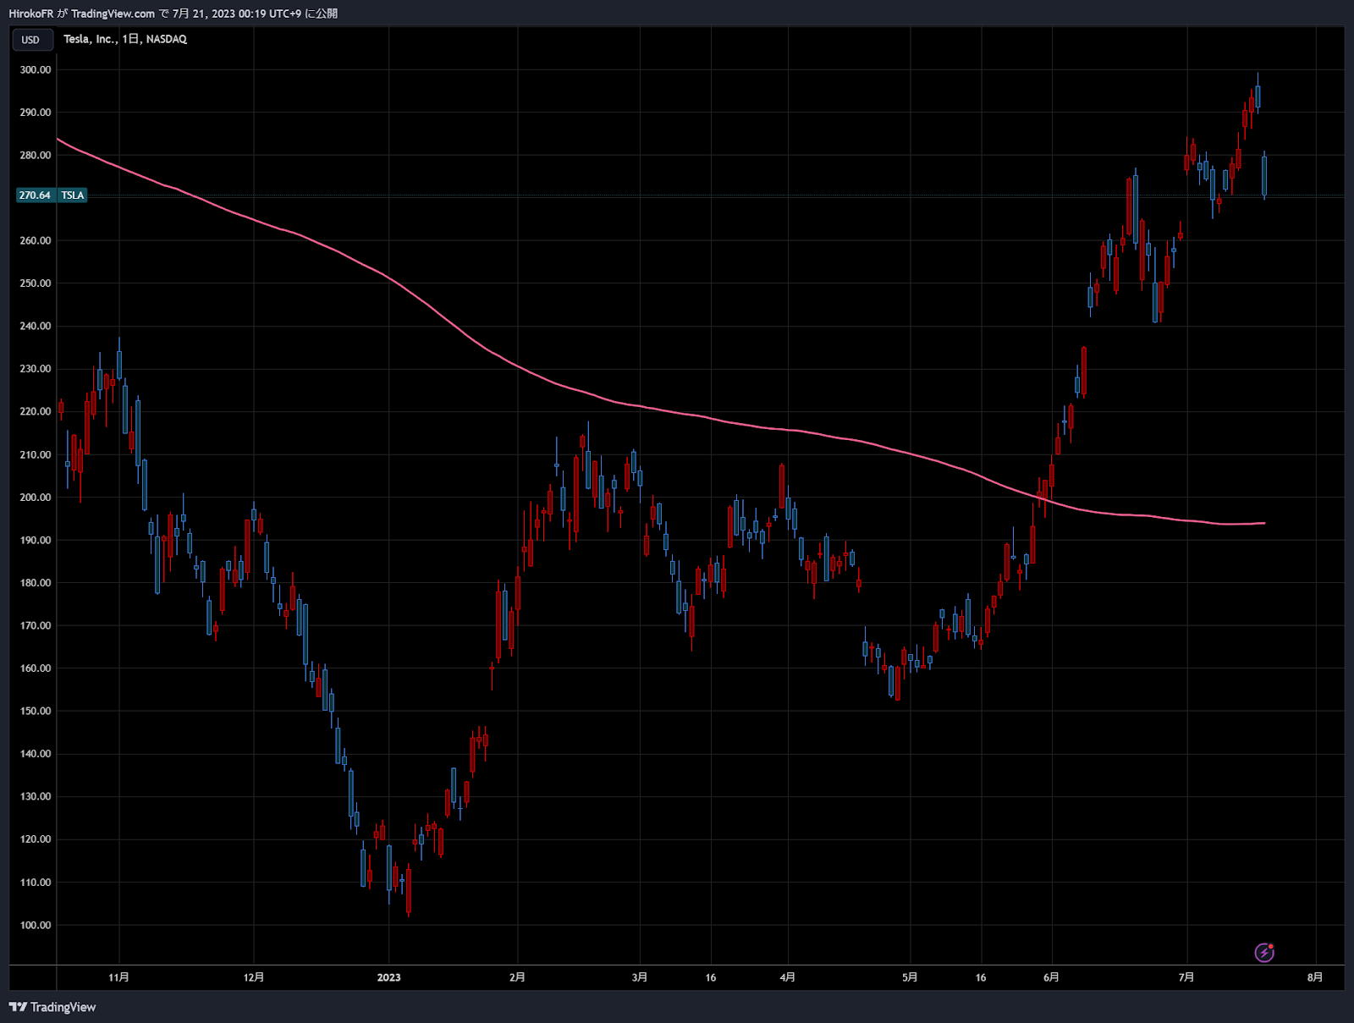Click the 11月 date axis label
This screenshot has height=1023, width=1354.
coord(119,977)
